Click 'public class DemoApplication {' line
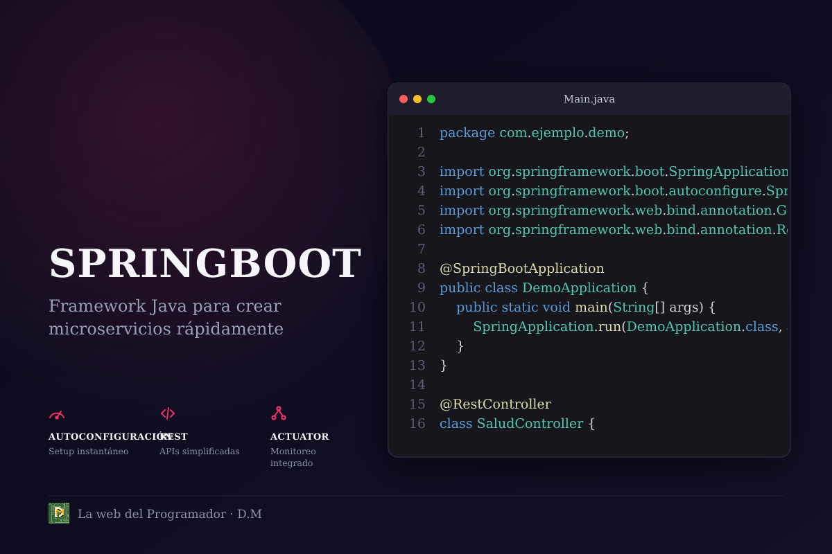Viewport: 832px width, 554px height. click(x=544, y=288)
